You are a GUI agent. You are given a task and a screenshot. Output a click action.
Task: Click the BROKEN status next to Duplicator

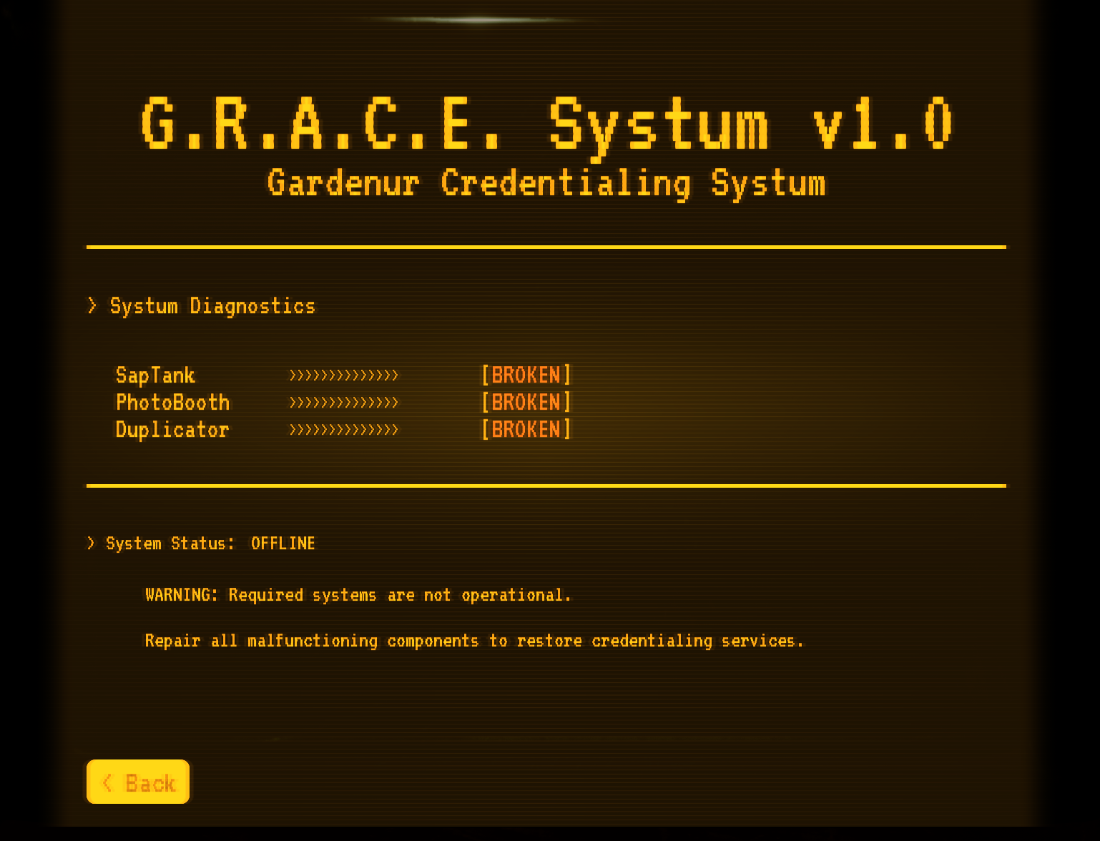[x=526, y=429]
